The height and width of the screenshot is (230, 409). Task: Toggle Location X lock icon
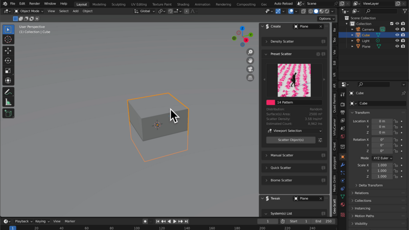[x=396, y=121]
